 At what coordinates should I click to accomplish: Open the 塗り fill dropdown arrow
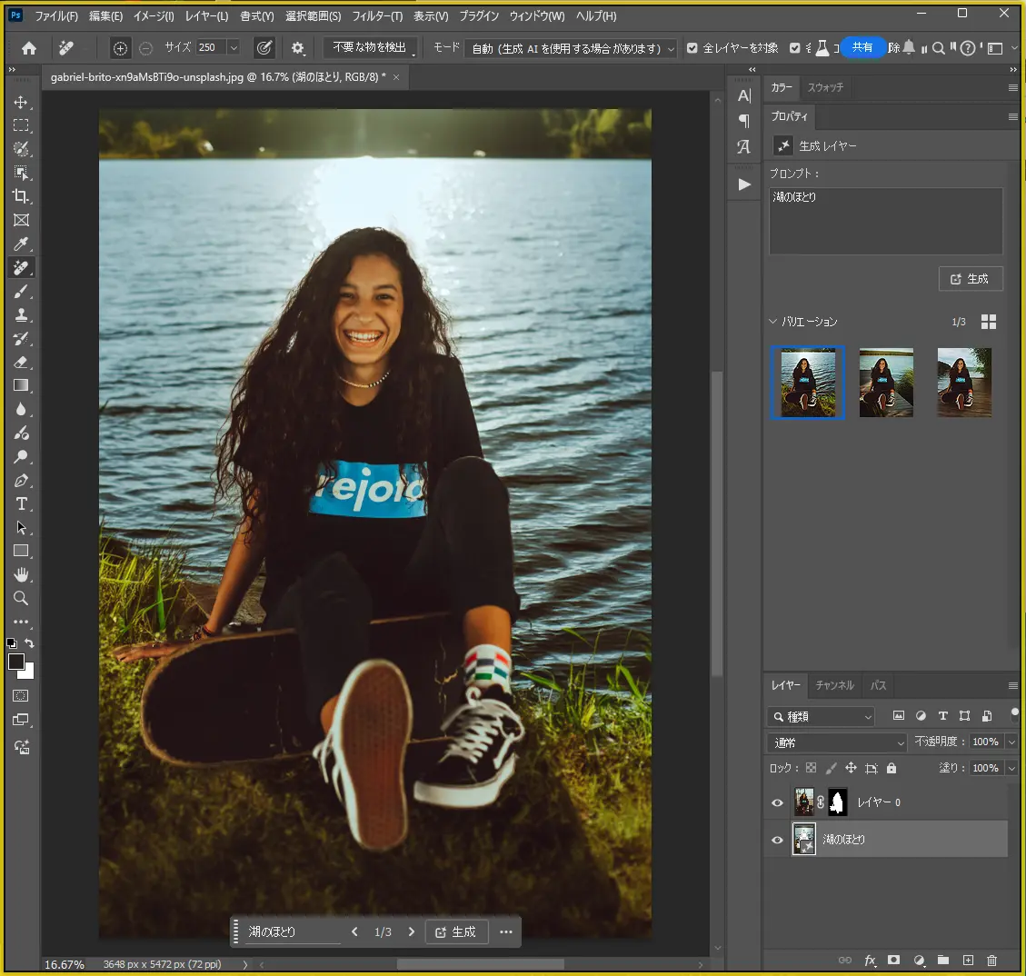(1011, 768)
